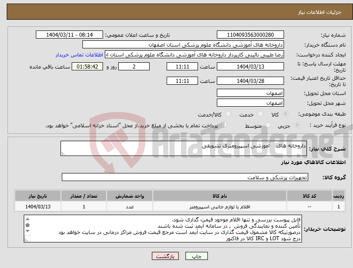
Task: Click the شرح کلی نیاز description textarea
Action: point(184,148)
